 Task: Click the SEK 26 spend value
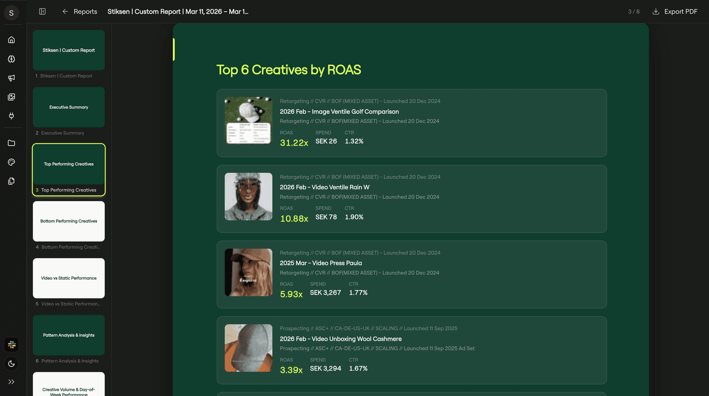coord(326,141)
